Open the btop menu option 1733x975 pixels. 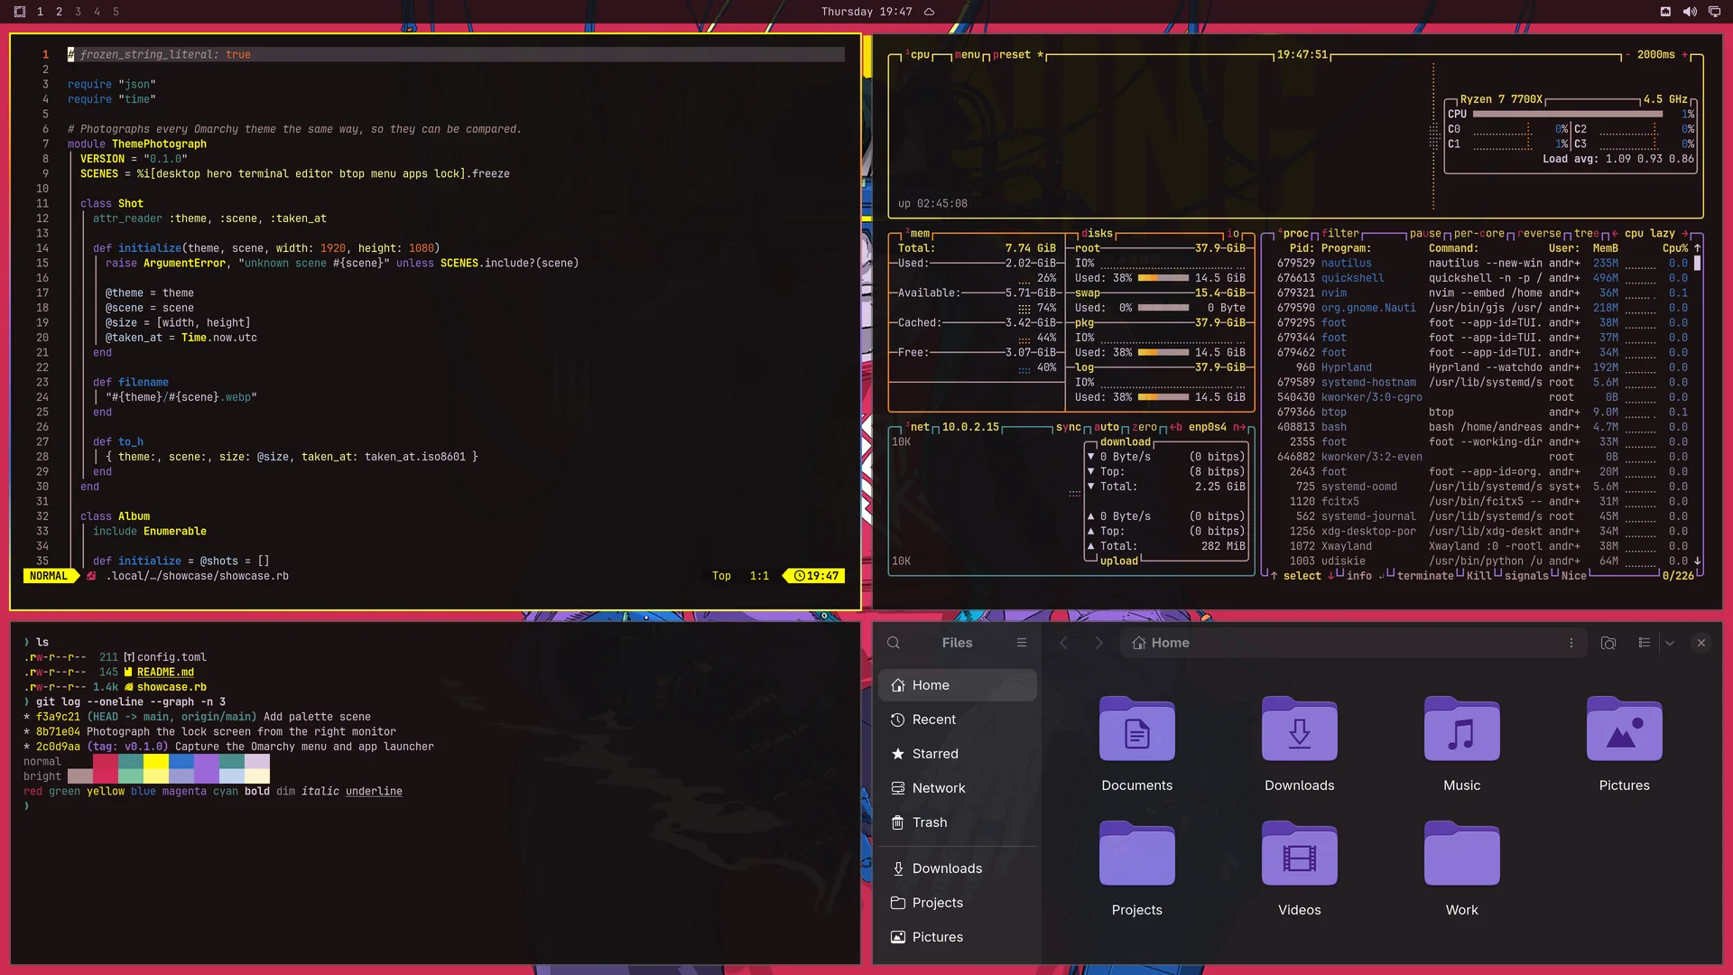(x=968, y=55)
